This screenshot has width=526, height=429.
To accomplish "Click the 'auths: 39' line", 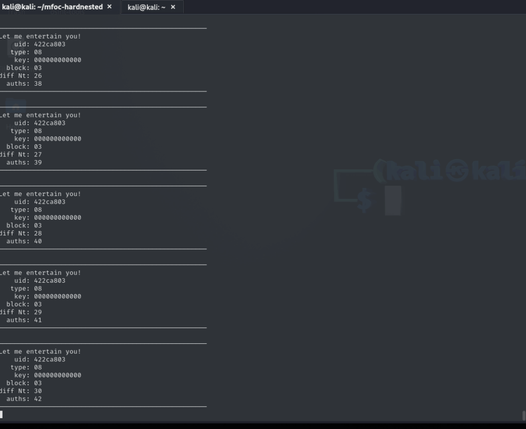I will (24, 163).
